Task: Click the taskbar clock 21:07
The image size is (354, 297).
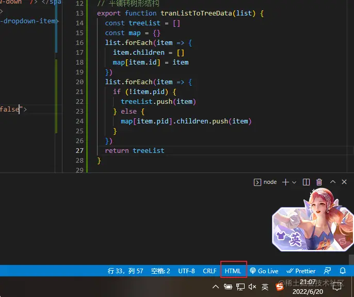Action: point(308,282)
